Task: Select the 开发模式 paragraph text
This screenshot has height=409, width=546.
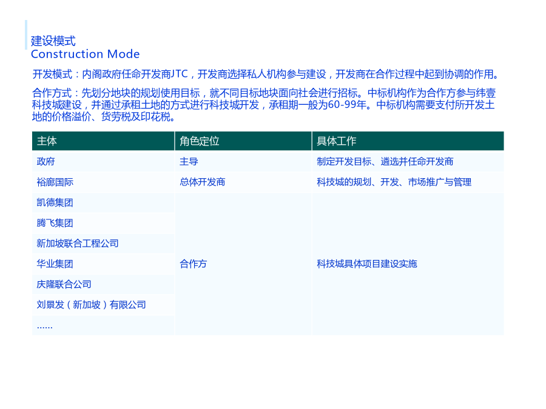Action: coord(266,74)
